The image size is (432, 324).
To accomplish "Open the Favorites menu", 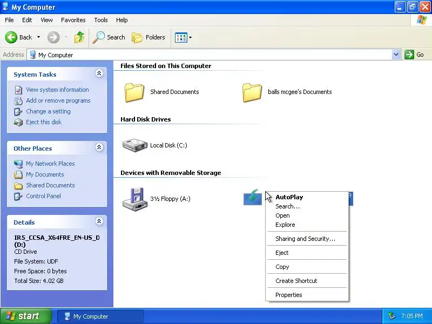I will 73,20.
